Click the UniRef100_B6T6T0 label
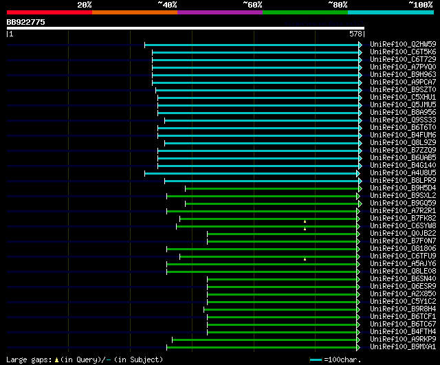 tap(403, 128)
